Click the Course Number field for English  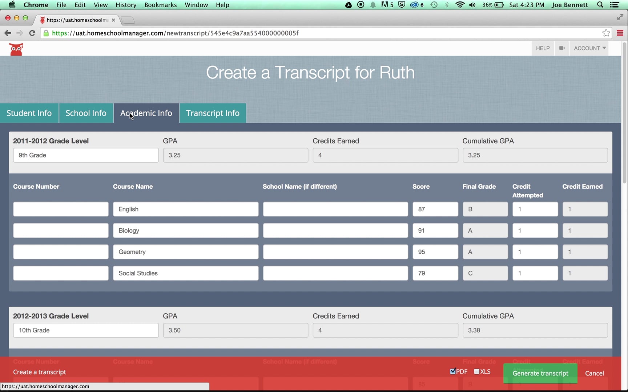click(60, 209)
